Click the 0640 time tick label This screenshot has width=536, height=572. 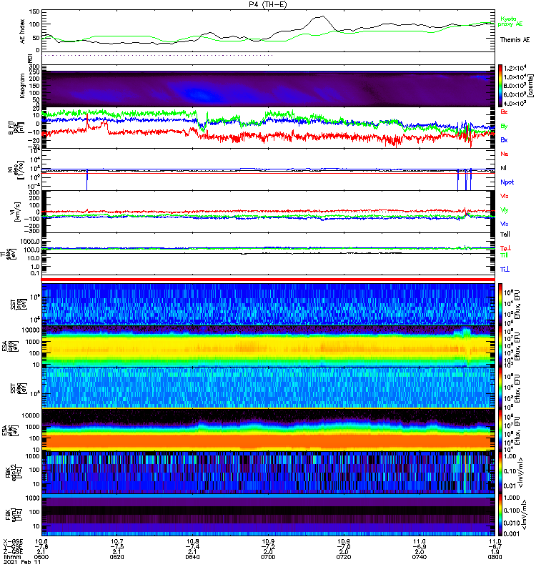tap(192, 557)
